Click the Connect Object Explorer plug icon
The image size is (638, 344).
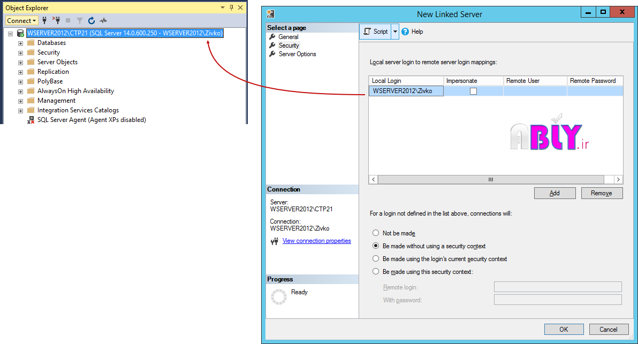pos(44,20)
